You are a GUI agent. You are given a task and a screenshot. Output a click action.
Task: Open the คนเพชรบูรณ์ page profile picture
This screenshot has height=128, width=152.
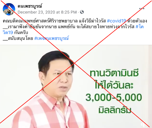pyautogui.click(x=9, y=9)
